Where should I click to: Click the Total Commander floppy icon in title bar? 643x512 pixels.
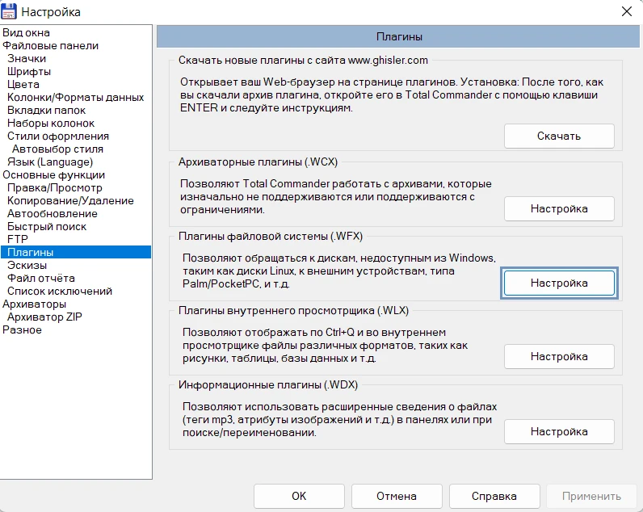[x=9, y=11]
